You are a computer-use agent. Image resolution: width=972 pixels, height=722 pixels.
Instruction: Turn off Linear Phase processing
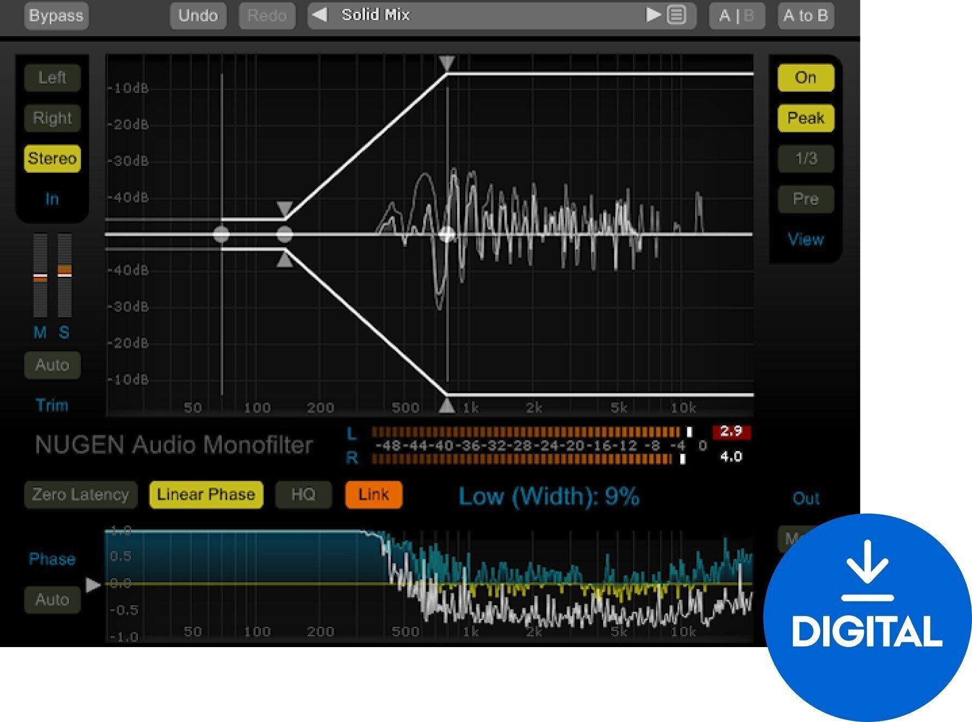pos(205,495)
